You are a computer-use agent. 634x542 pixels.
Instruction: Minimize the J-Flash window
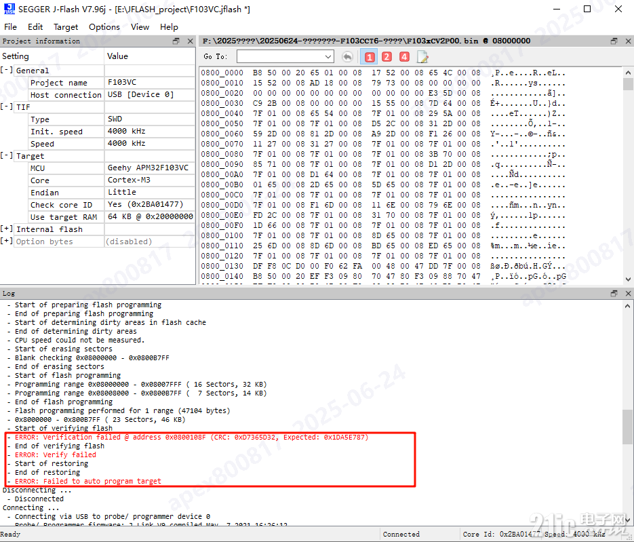(x=557, y=9)
